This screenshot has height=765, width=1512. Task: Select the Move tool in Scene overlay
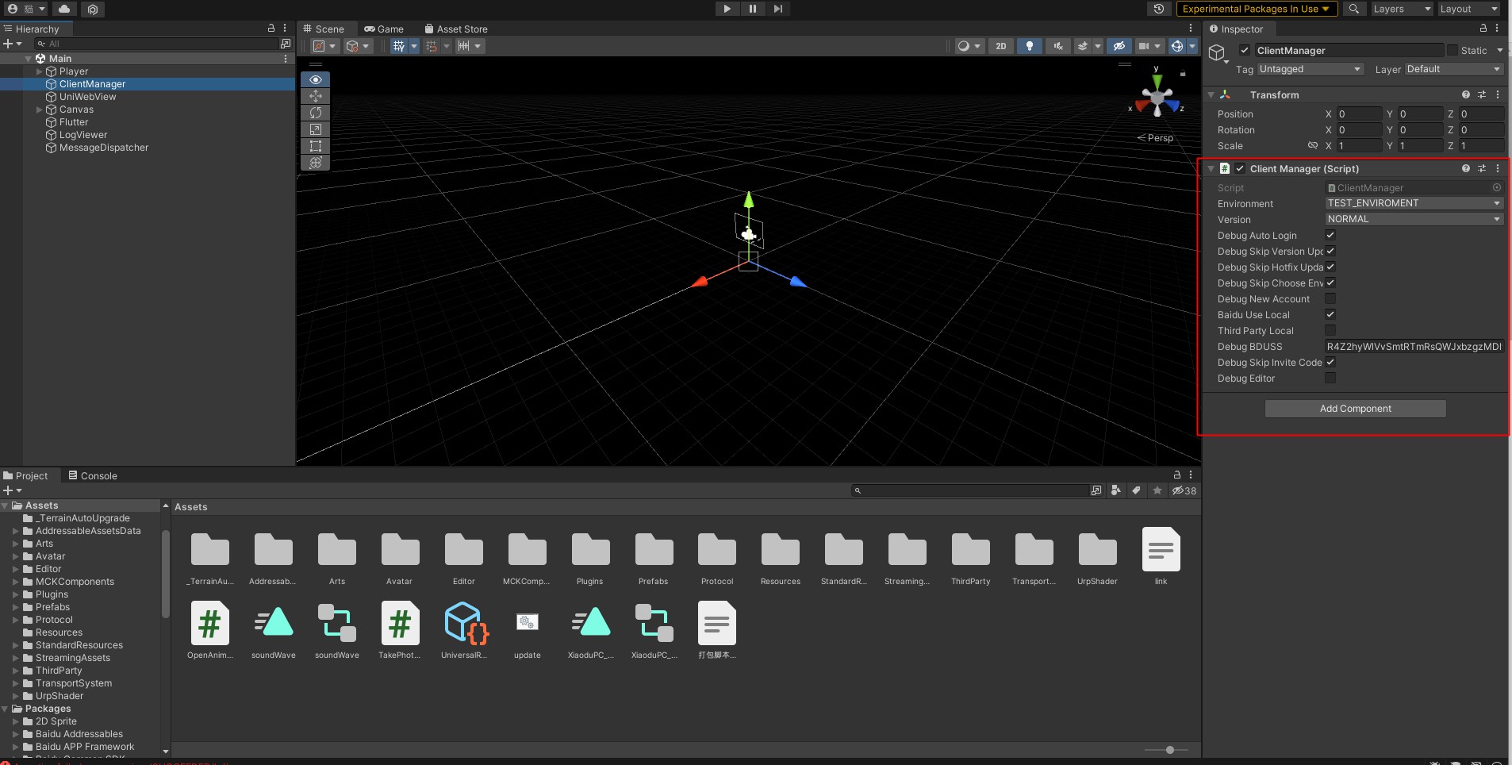[315, 96]
